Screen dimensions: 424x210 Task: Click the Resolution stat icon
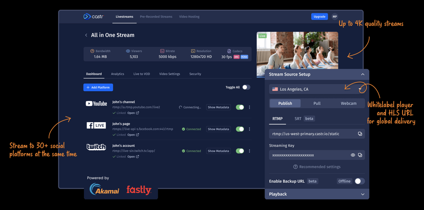tap(193, 51)
